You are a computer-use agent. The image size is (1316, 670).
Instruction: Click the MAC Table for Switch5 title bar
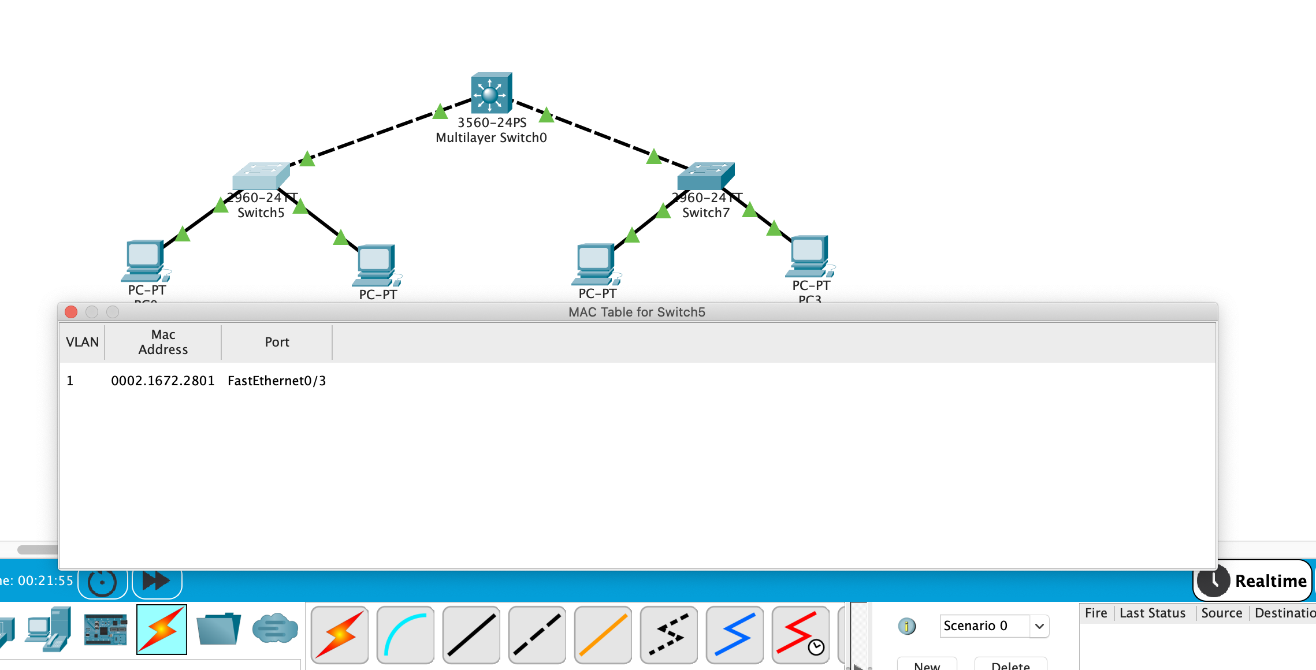coord(637,312)
